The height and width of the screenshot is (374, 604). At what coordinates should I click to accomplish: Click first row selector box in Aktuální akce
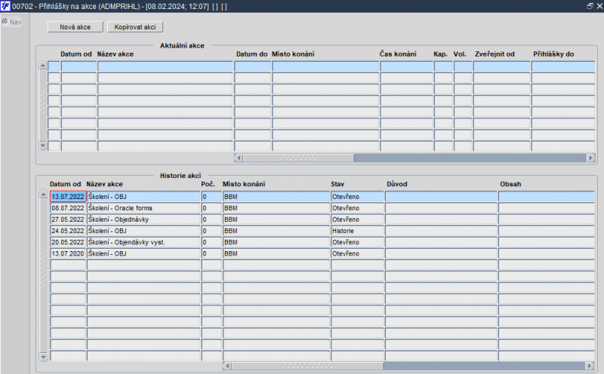[54, 66]
